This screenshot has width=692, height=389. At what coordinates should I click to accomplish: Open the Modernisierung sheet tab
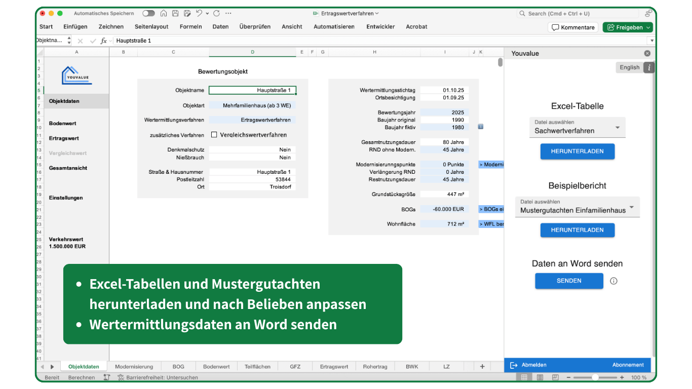[x=134, y=366]
